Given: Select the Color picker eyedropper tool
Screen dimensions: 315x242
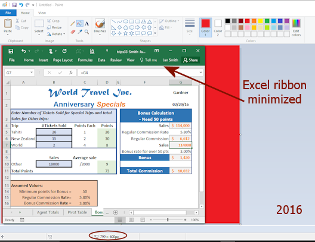Looking at the screenshot, I should pyautogui.click(x=80, y=32).
